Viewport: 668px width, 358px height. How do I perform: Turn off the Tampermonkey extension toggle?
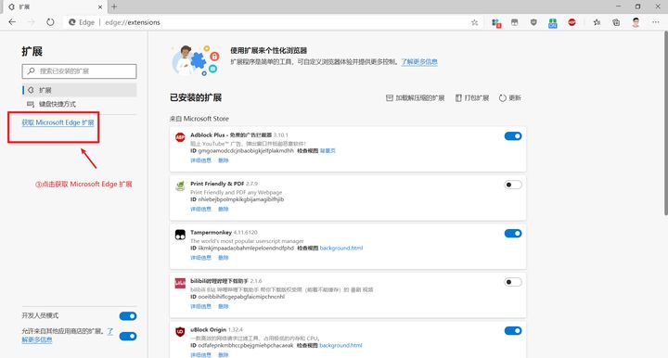click(x=513, y=234)
